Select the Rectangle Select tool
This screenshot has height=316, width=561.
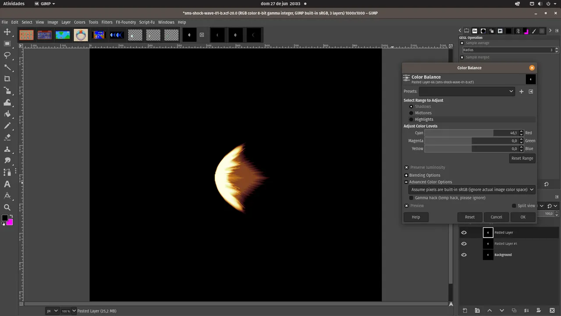coord(7,43)
